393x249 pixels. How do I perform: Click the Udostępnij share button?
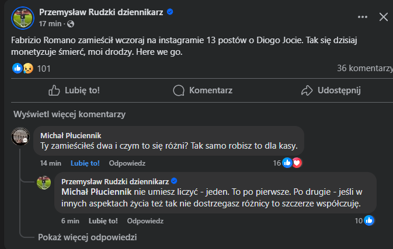pyautogui.click(x=331, y=90)
